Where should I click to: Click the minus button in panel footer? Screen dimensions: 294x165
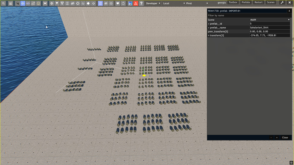[x=271, y=137]
